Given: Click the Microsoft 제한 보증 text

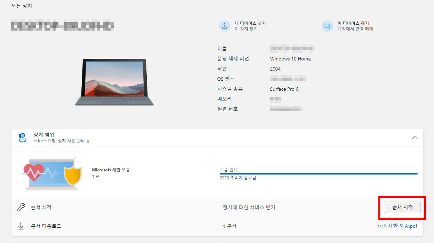Looking at the screenshot, I should coord(111,170).
